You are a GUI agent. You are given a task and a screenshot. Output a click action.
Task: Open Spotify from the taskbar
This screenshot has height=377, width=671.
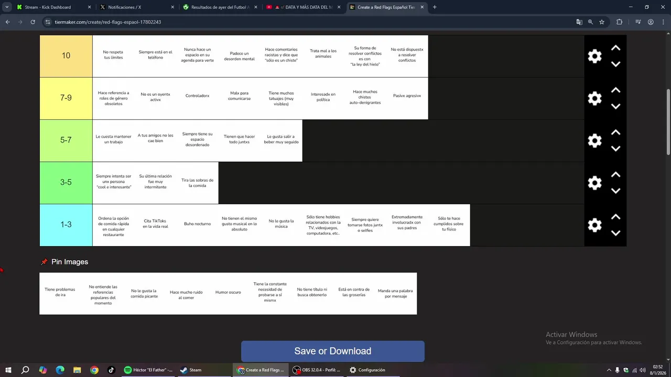(148, 370)
